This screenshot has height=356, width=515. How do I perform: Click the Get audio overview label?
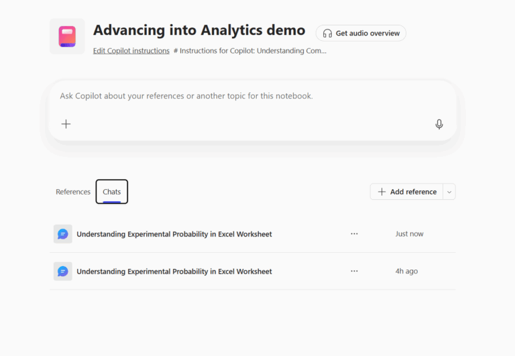click(367, 34)
